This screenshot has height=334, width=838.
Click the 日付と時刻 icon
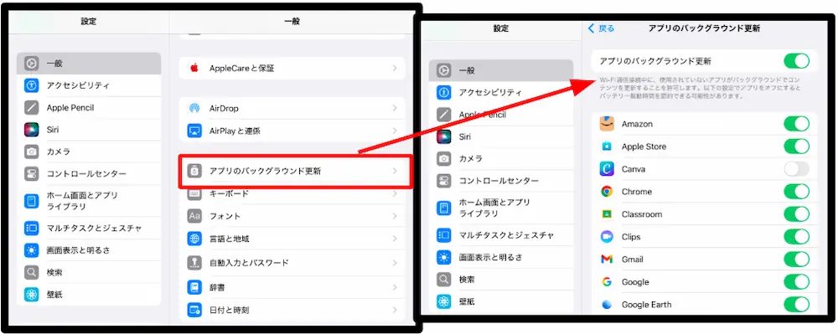(x=194, y=310)
